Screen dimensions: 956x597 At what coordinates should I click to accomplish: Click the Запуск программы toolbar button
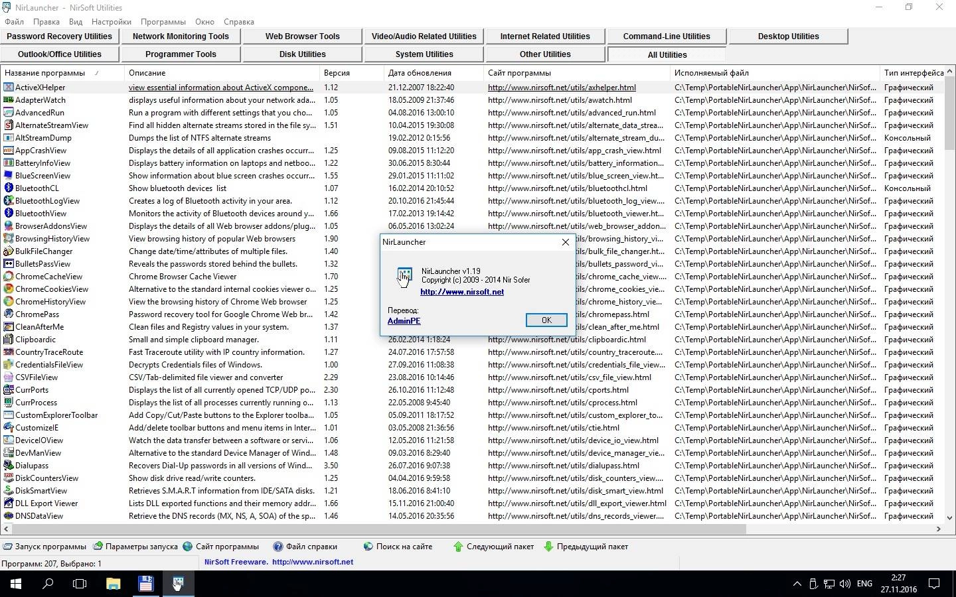pyautogui.click(x=44, y=547)
